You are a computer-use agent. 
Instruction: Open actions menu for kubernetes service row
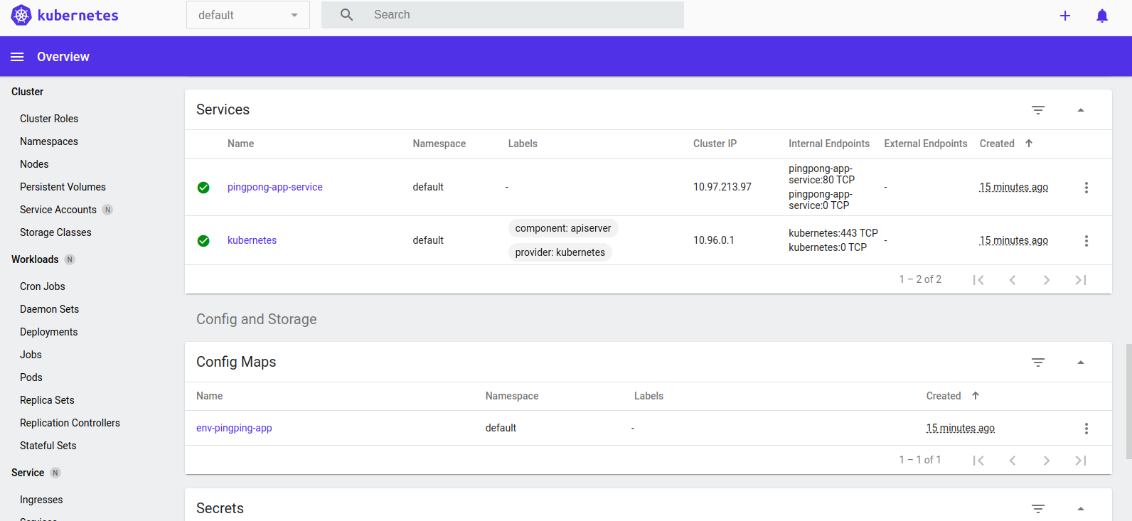click(x=1086, y=241)
